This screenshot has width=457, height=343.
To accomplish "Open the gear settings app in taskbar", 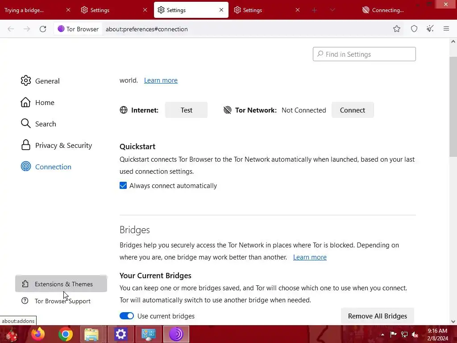I will [120, 334].
